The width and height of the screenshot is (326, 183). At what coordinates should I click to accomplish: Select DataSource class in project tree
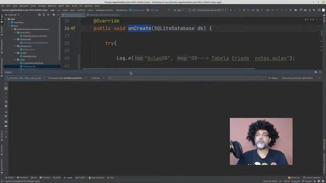tap(27, 50)
